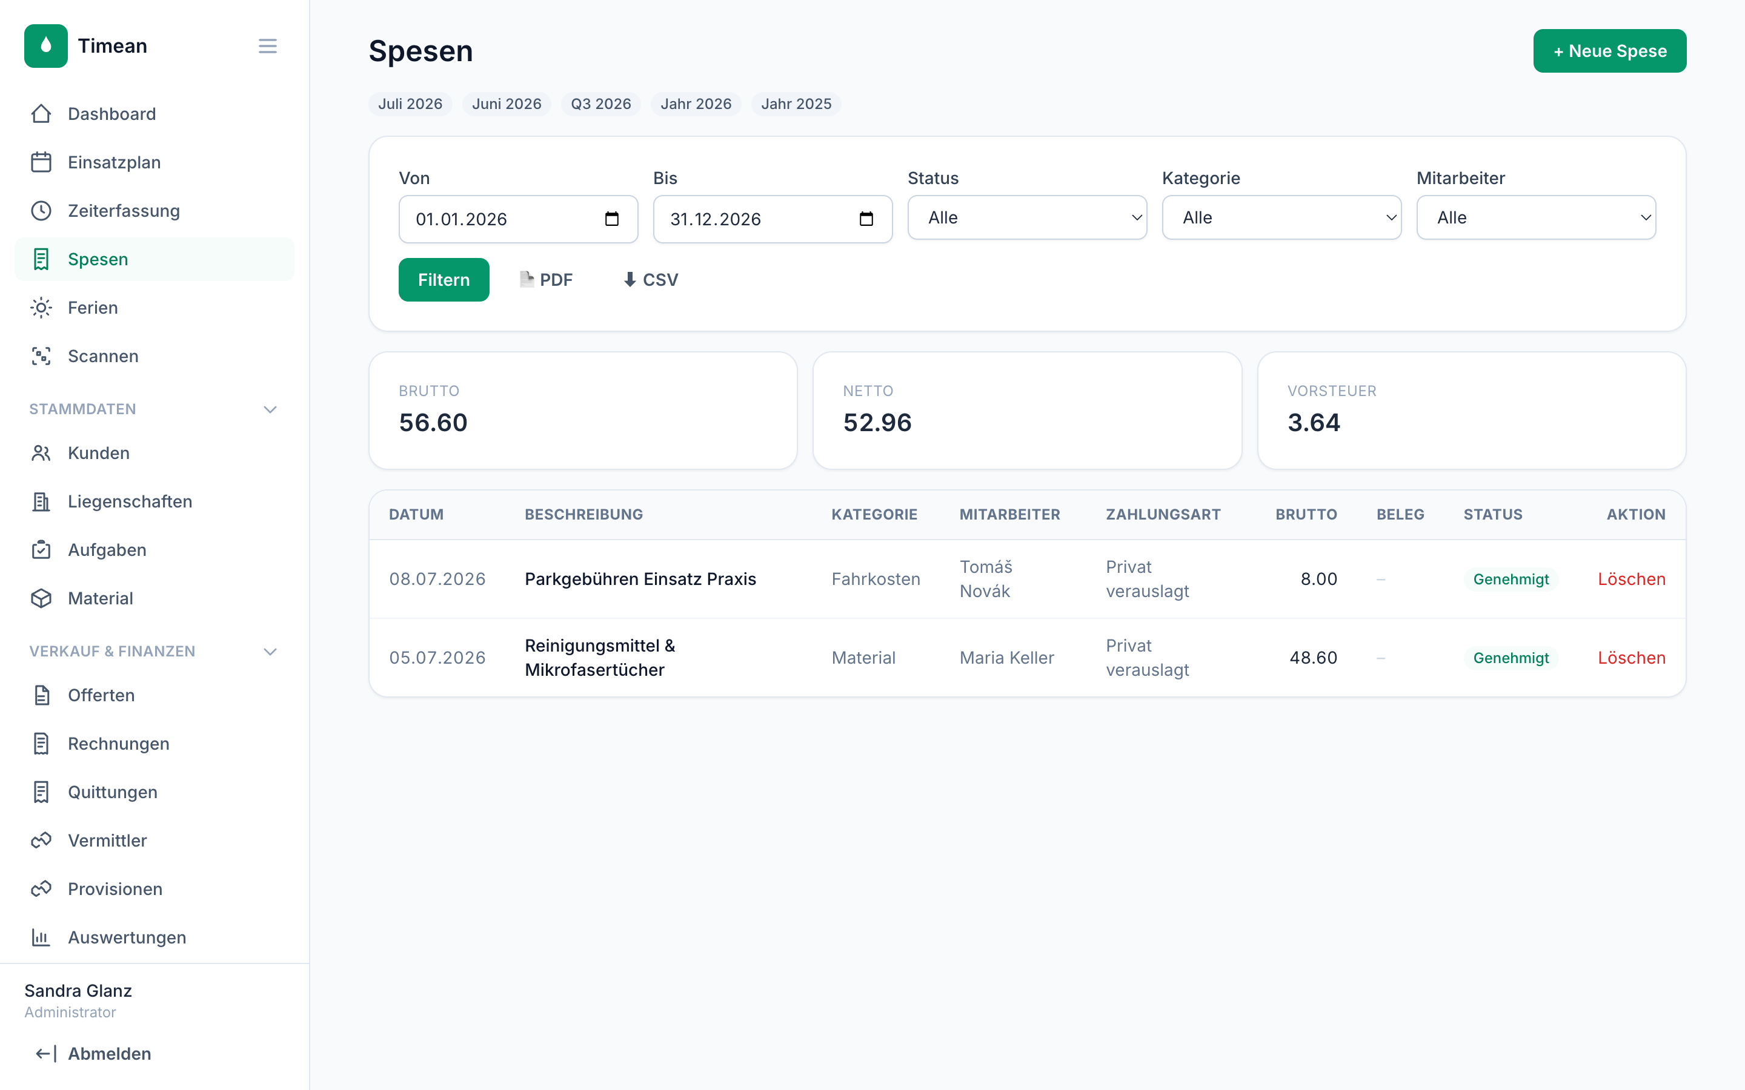
Task: Open Dashboard in the sidebar
Action: [x=155, y=114]
